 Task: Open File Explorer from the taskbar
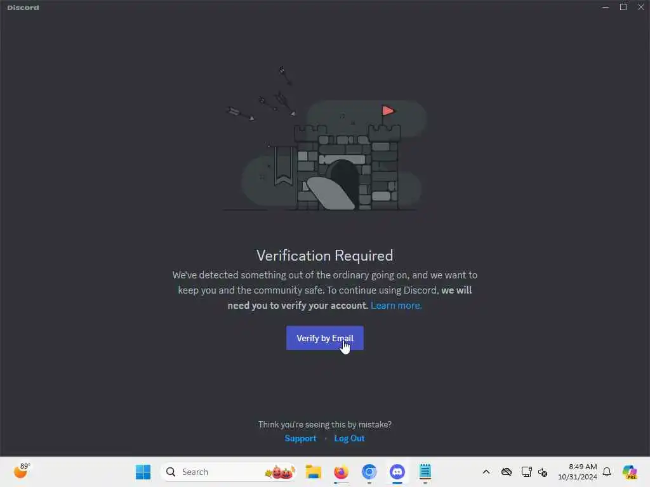tap(314, 472)
